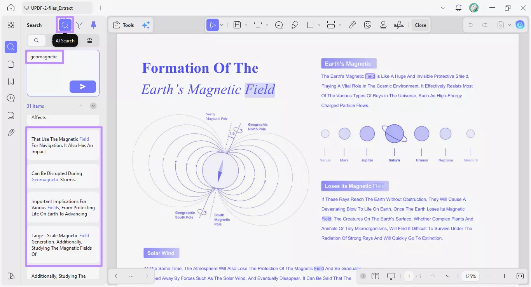Redo the last action
This screenshot has height=287, width=531.
coord(485,25)
